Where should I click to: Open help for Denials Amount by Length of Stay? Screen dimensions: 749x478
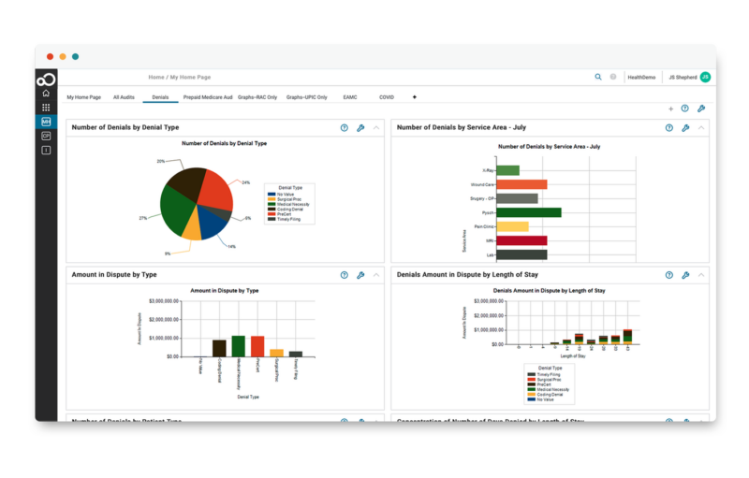[x=669, y=275]
